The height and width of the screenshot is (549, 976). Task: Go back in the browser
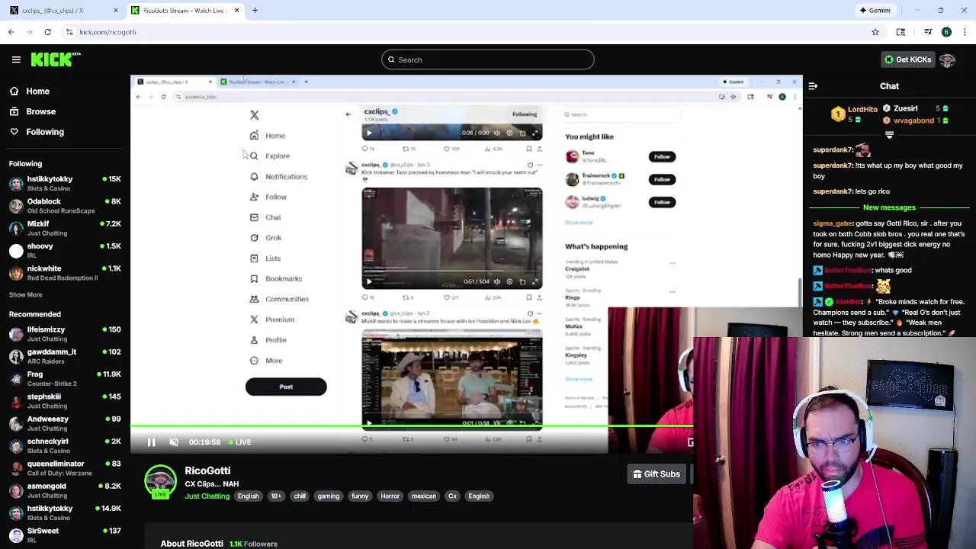[x=11, y=32]
